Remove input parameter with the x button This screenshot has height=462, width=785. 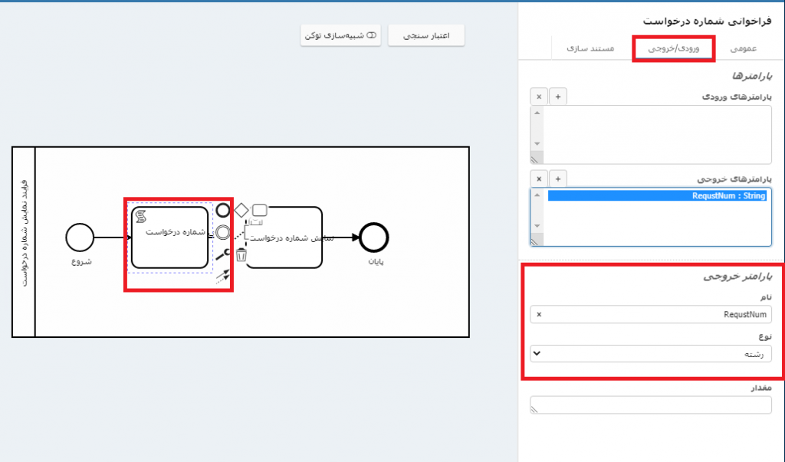(x=539, y=97)
